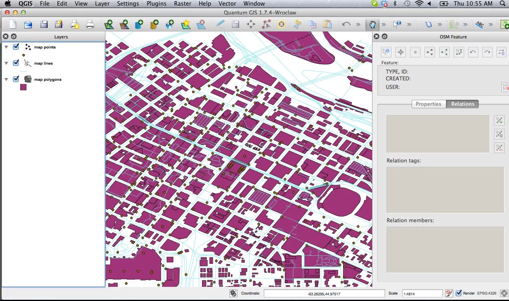Open the Layer menu
This screenshot has width=509, height=301.
[x=102, y=4]
